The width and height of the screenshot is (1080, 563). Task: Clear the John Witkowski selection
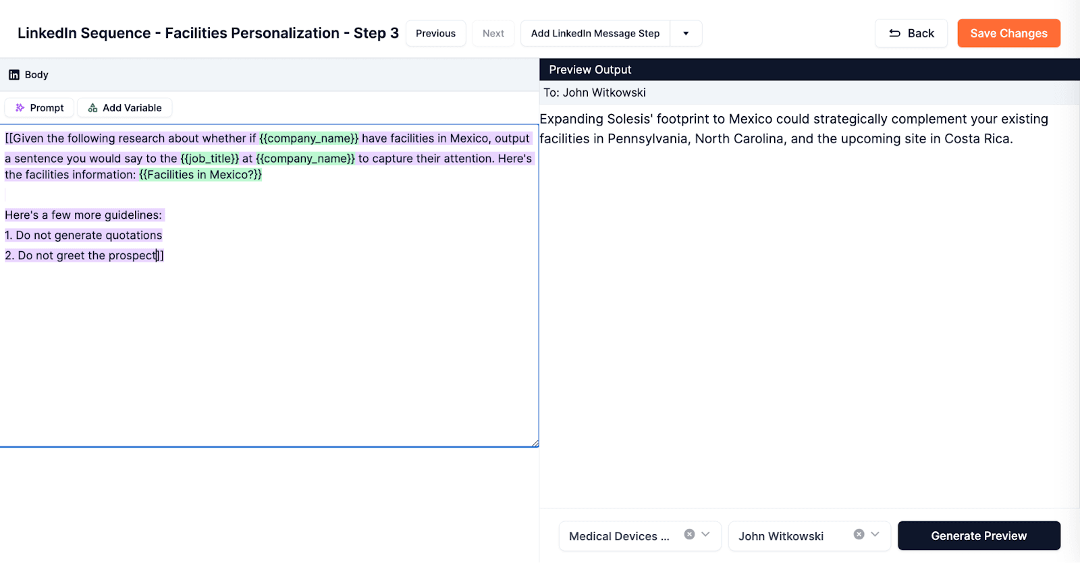pyautogui.click(x=859, y=535)
